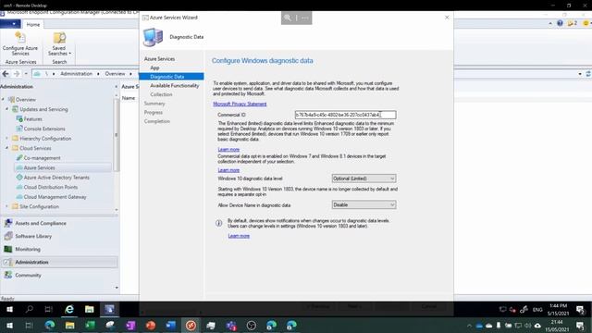Open the console notifications flag icon
The width and height of the screenshot is (592, 333).
click(572, 23)
